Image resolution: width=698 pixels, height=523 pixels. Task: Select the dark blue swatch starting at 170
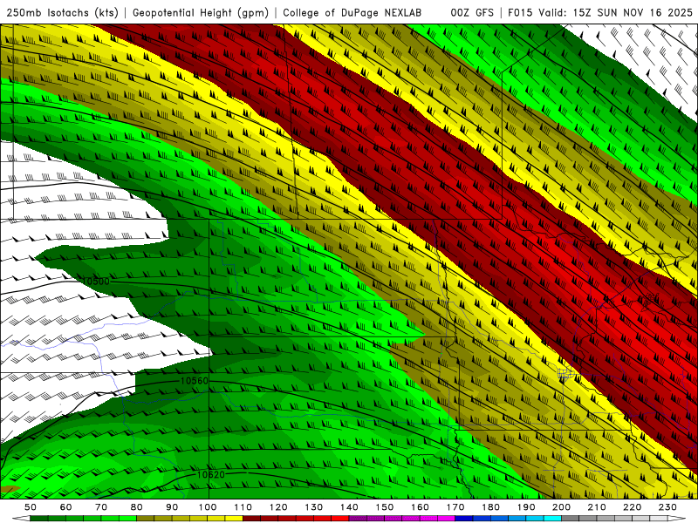(x=464, y=519)
